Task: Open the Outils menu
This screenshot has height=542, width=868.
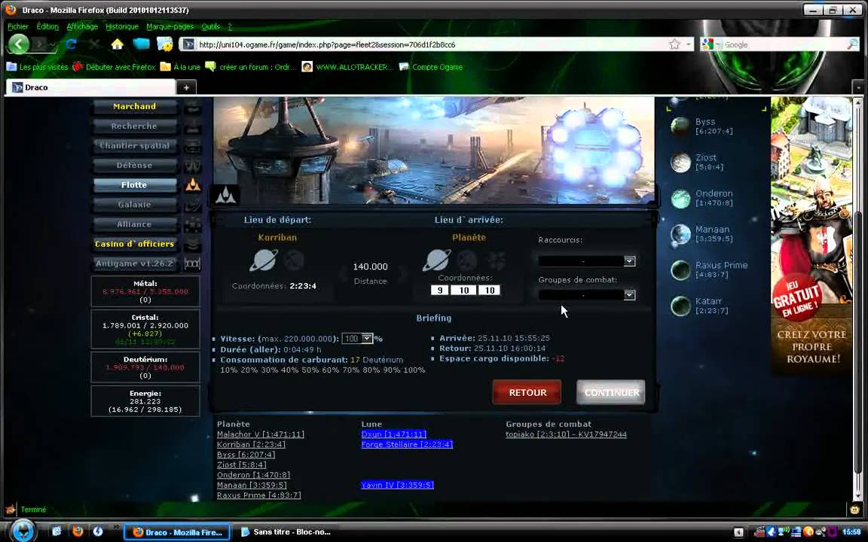Action: tap(210, 26)
